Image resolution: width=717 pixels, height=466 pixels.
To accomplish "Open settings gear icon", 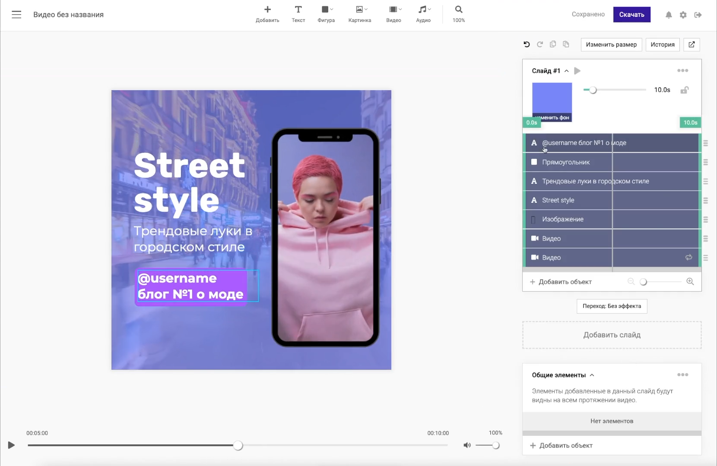I will (x=683, y=15).
